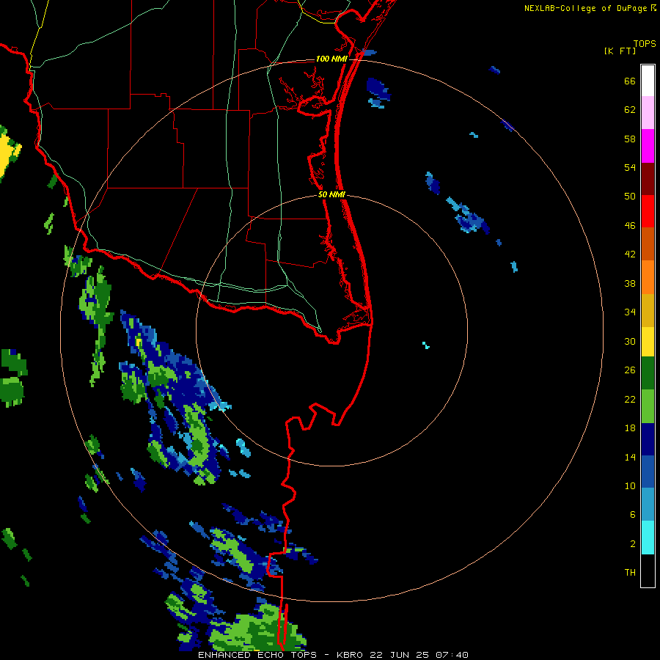The height and width of the screenshot is (660, 660).
Task: Click the 46 legend value
Action: click(630, 226)
